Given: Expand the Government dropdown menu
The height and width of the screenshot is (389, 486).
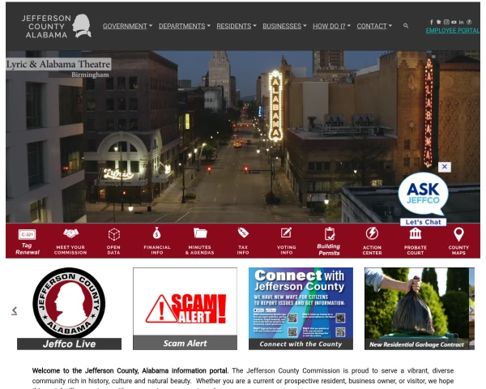Looking at the screenshot, I should pos(126,26).
